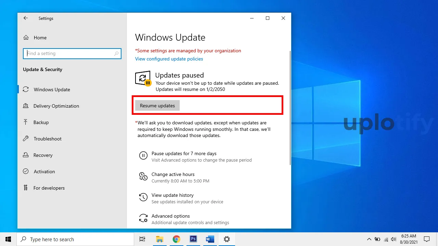This screenshot has height=246, width=438.
Task: Go to Activation settings
Action: coord(44,172)
